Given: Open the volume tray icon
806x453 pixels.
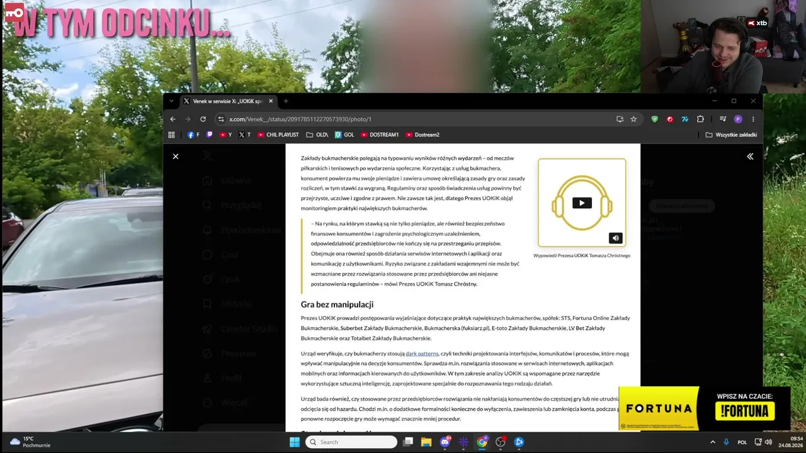Looking at the screenshot, I should coord(768,442).
